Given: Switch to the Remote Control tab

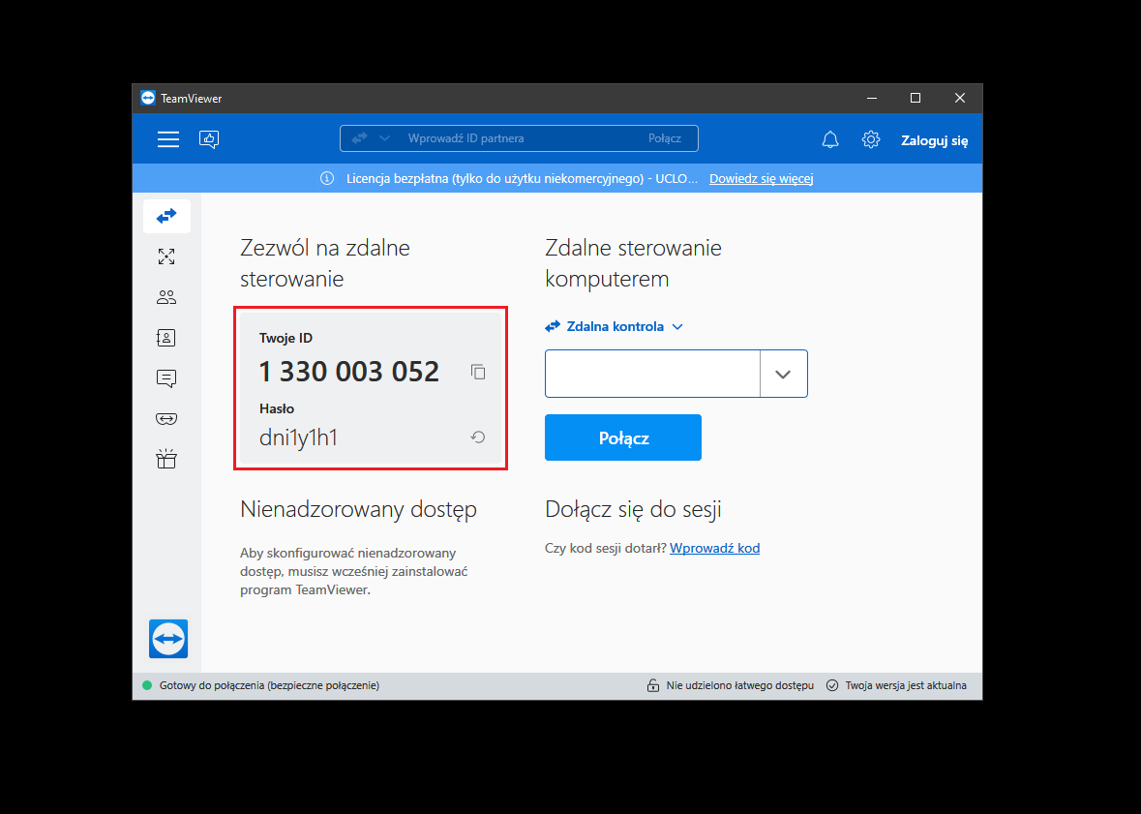Looking at the screenshot, I should pyautogui.click(x=166, y=216).
